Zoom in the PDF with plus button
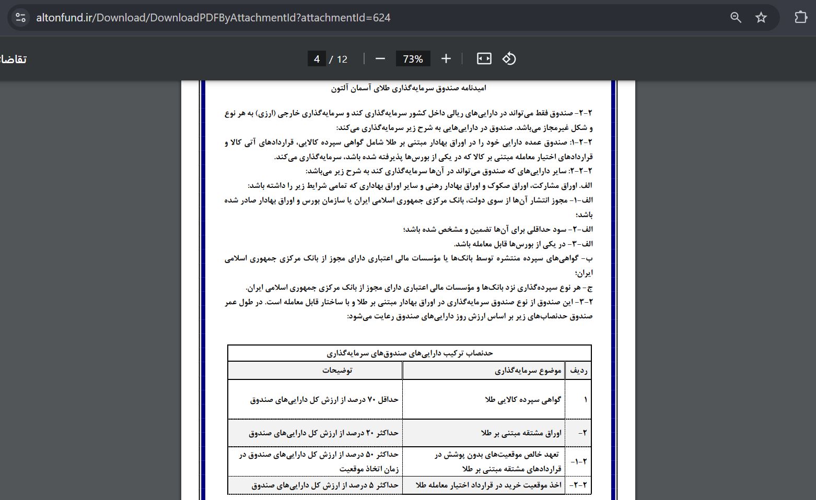The height and width of the screenshot is (500, 816). coord(446,58)
